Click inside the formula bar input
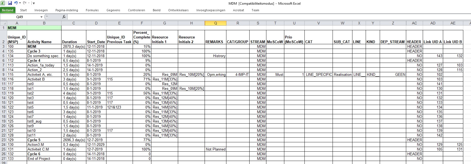Image resolution: width=471 pixels, height=164 pixels. 248,17
